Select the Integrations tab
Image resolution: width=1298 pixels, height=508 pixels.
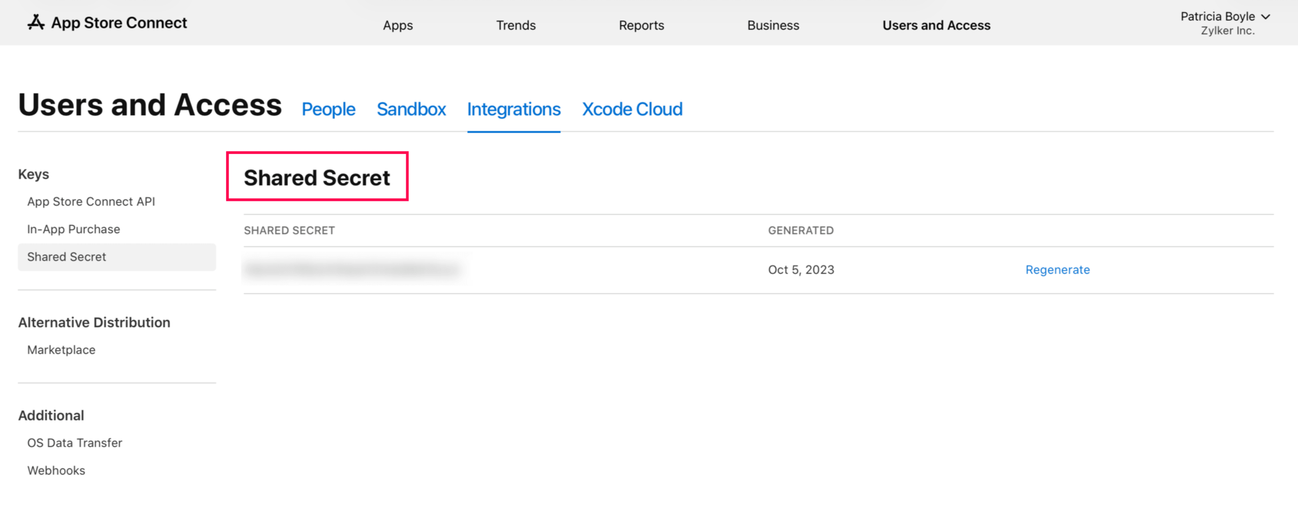(514, 109)
